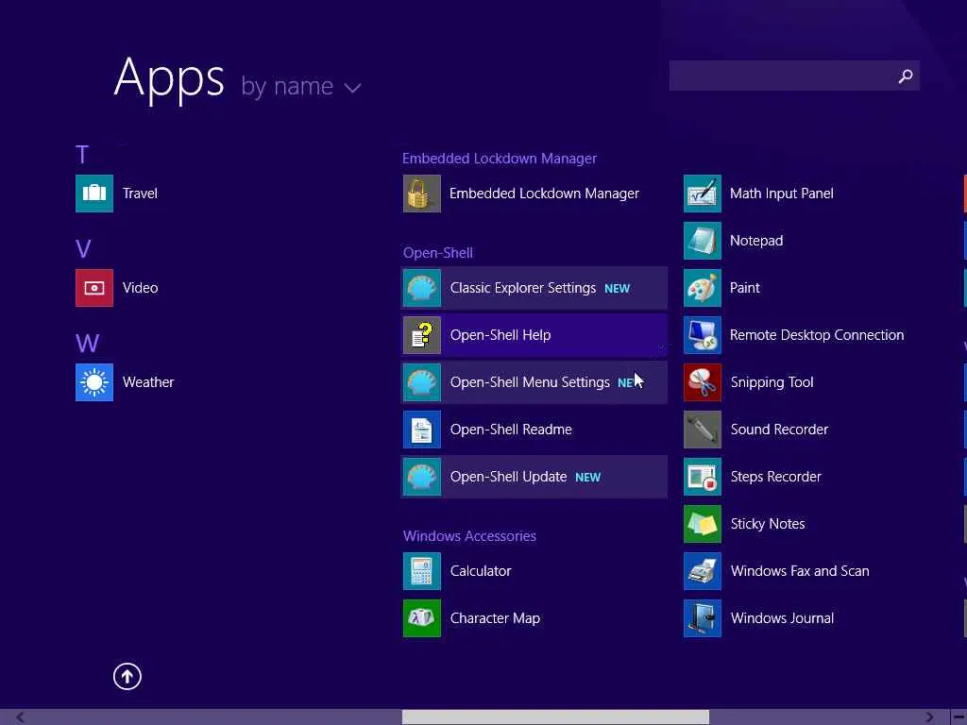This screenshot has height=725, width=967.
Task: Launch the Video app icon
Action: [94, 288]
